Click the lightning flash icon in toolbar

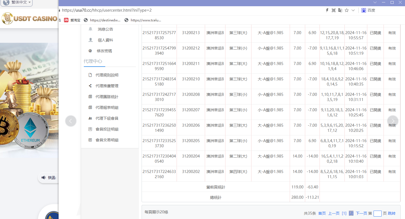click(327, 10)
